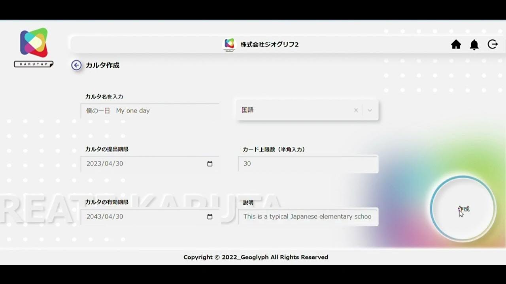Click the 説明 description field
Screen dimensions: 506x284
[308, 217]
